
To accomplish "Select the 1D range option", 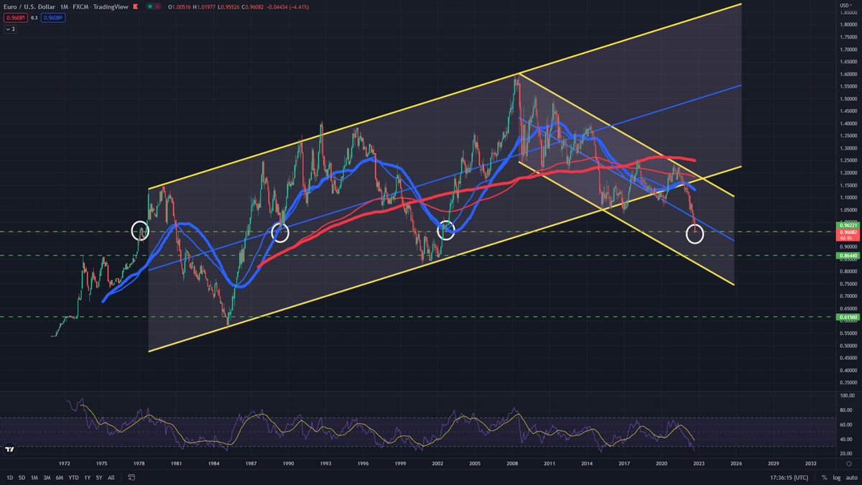I will [x=9, y=477].
